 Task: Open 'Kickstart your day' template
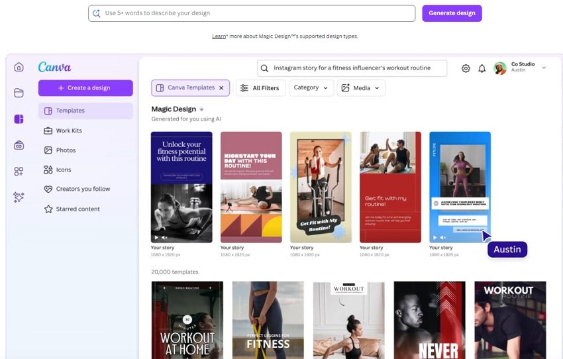tap(251, 187)
